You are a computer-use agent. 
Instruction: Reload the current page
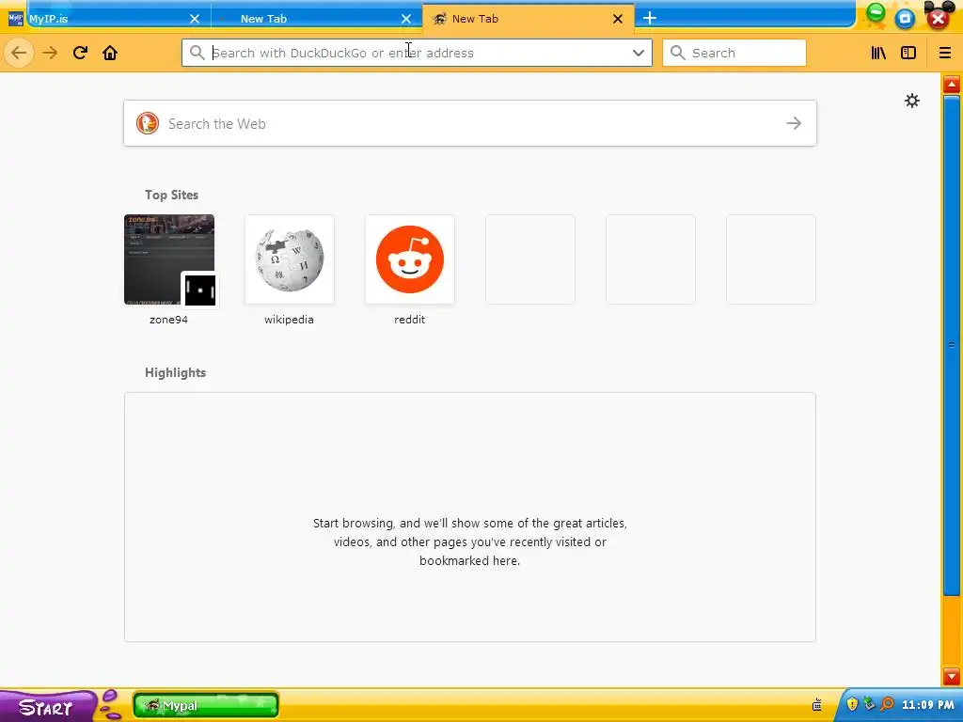80,53
